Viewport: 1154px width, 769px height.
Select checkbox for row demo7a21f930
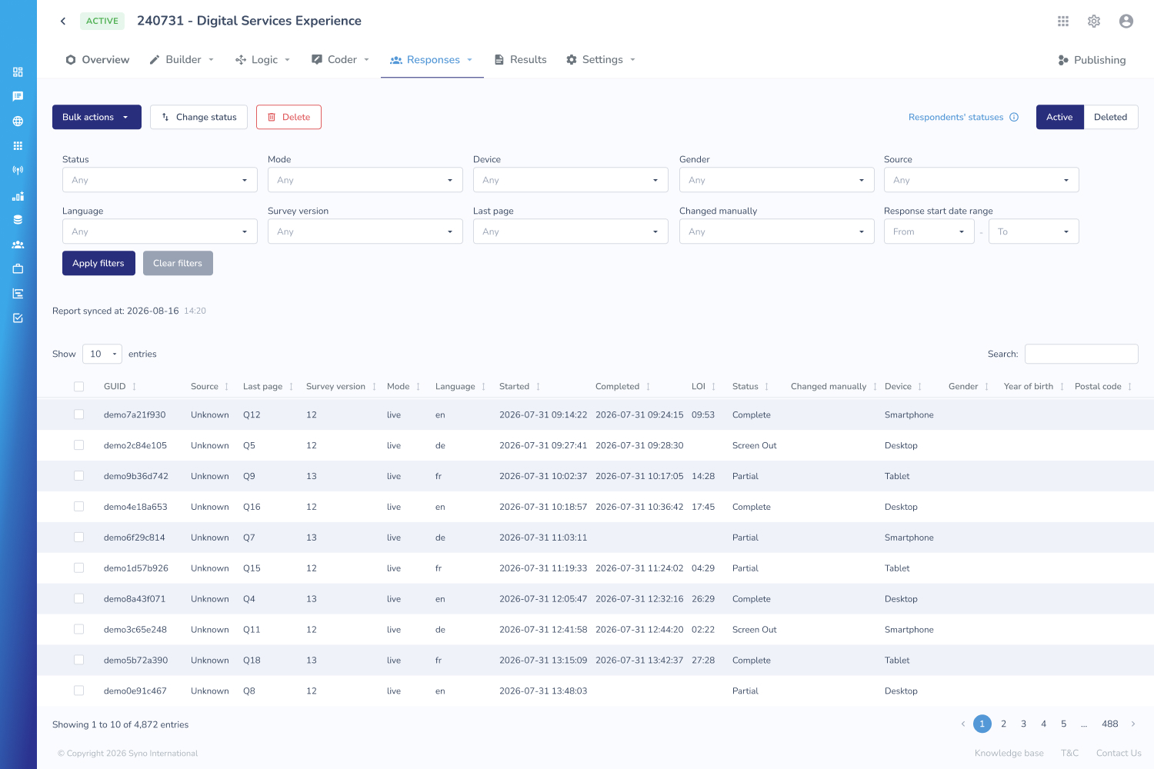point(78,414)
